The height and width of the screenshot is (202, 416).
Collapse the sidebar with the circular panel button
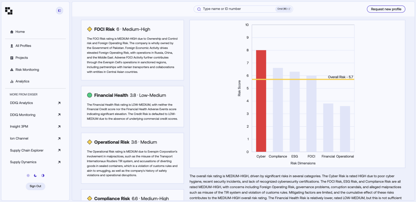click(59, 11)
